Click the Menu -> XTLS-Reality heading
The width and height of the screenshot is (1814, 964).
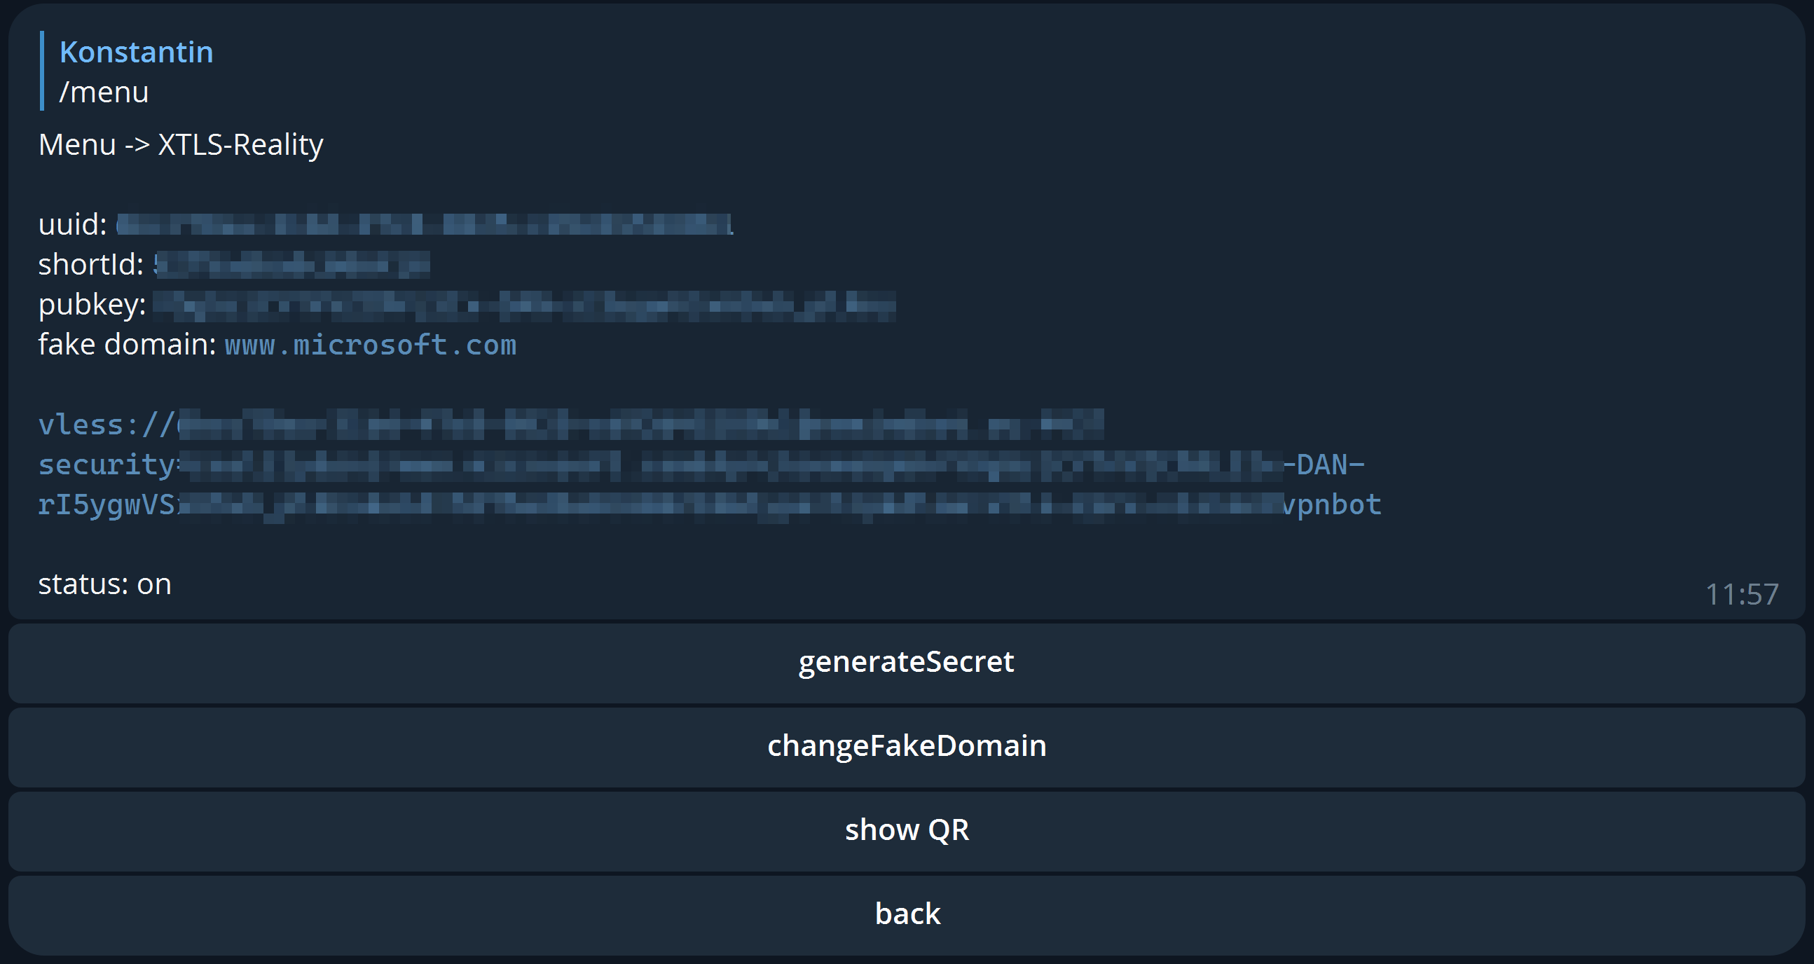coord(181,144)
